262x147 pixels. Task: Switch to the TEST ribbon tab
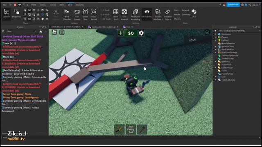(x=62, y=5)
